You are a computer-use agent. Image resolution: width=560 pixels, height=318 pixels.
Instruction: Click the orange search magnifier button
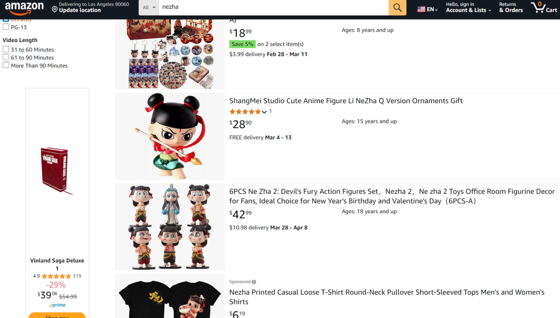point(397,7)
